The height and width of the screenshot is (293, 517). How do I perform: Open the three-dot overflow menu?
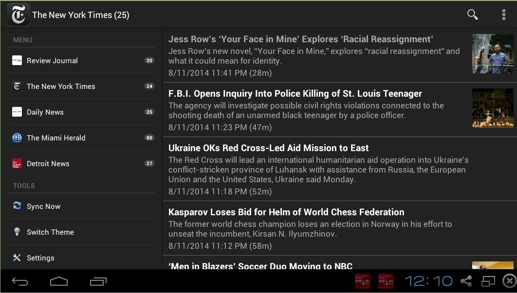503,15
